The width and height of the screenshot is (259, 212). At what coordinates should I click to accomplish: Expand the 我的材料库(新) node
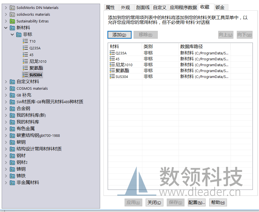(x=6, y=115)
